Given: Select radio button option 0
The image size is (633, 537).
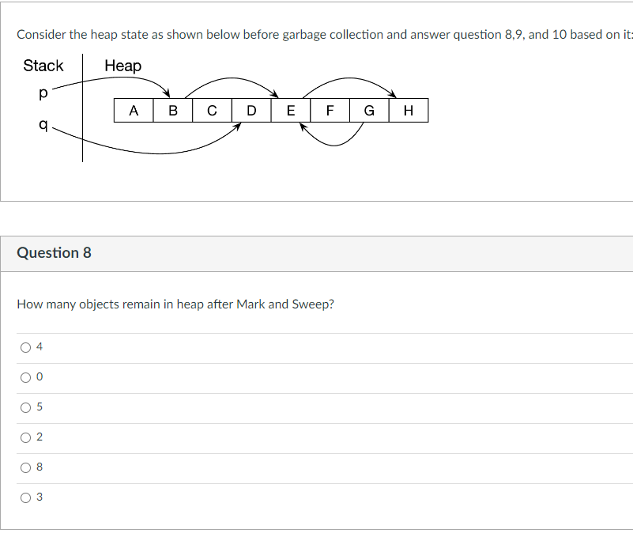Looking at the screenshot, I should click(x=24, y=376).
